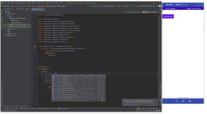
Task: Toggle Use Kotlin/Live Edit of literals option
Action: pyautogui.click(x=133, y=12)
